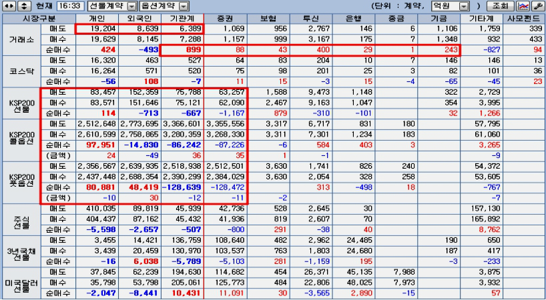Viewport: 546px width, 300px height.
Task: Click the 투신 column header
Action: (x=311, y=19)
